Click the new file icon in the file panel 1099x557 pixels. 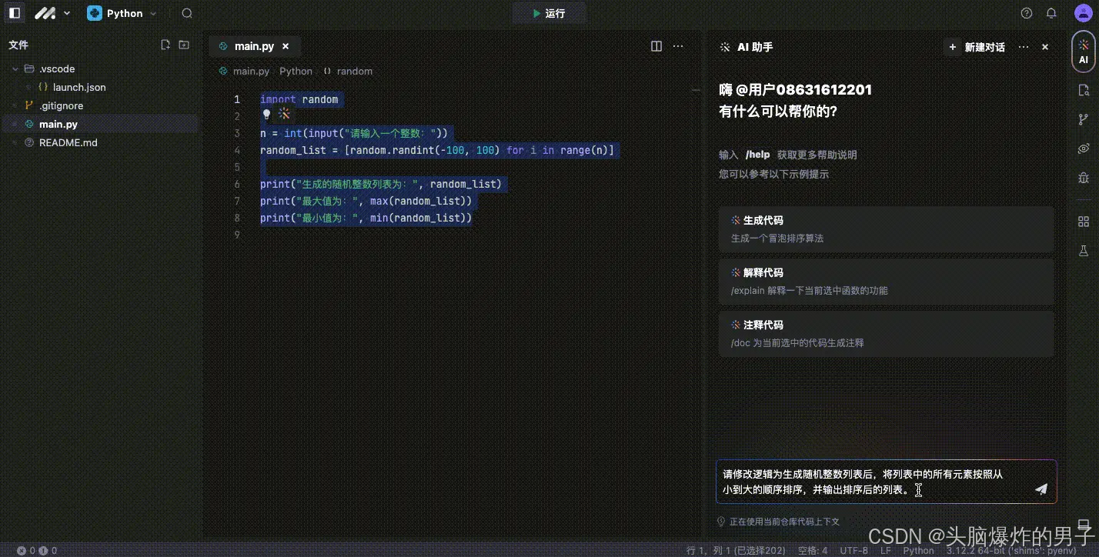[x=165, y=44]
